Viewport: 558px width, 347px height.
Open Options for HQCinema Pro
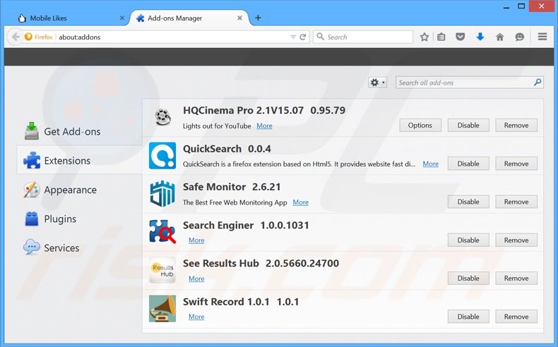[420, 125]
